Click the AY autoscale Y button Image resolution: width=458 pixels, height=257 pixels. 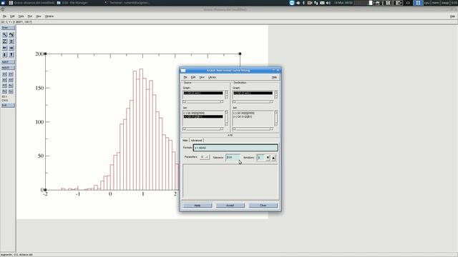11,80
